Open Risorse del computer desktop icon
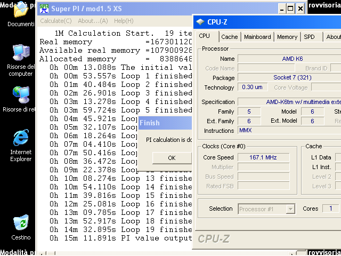Viewport: 341px width, 256px height. (x=21, y=60)
